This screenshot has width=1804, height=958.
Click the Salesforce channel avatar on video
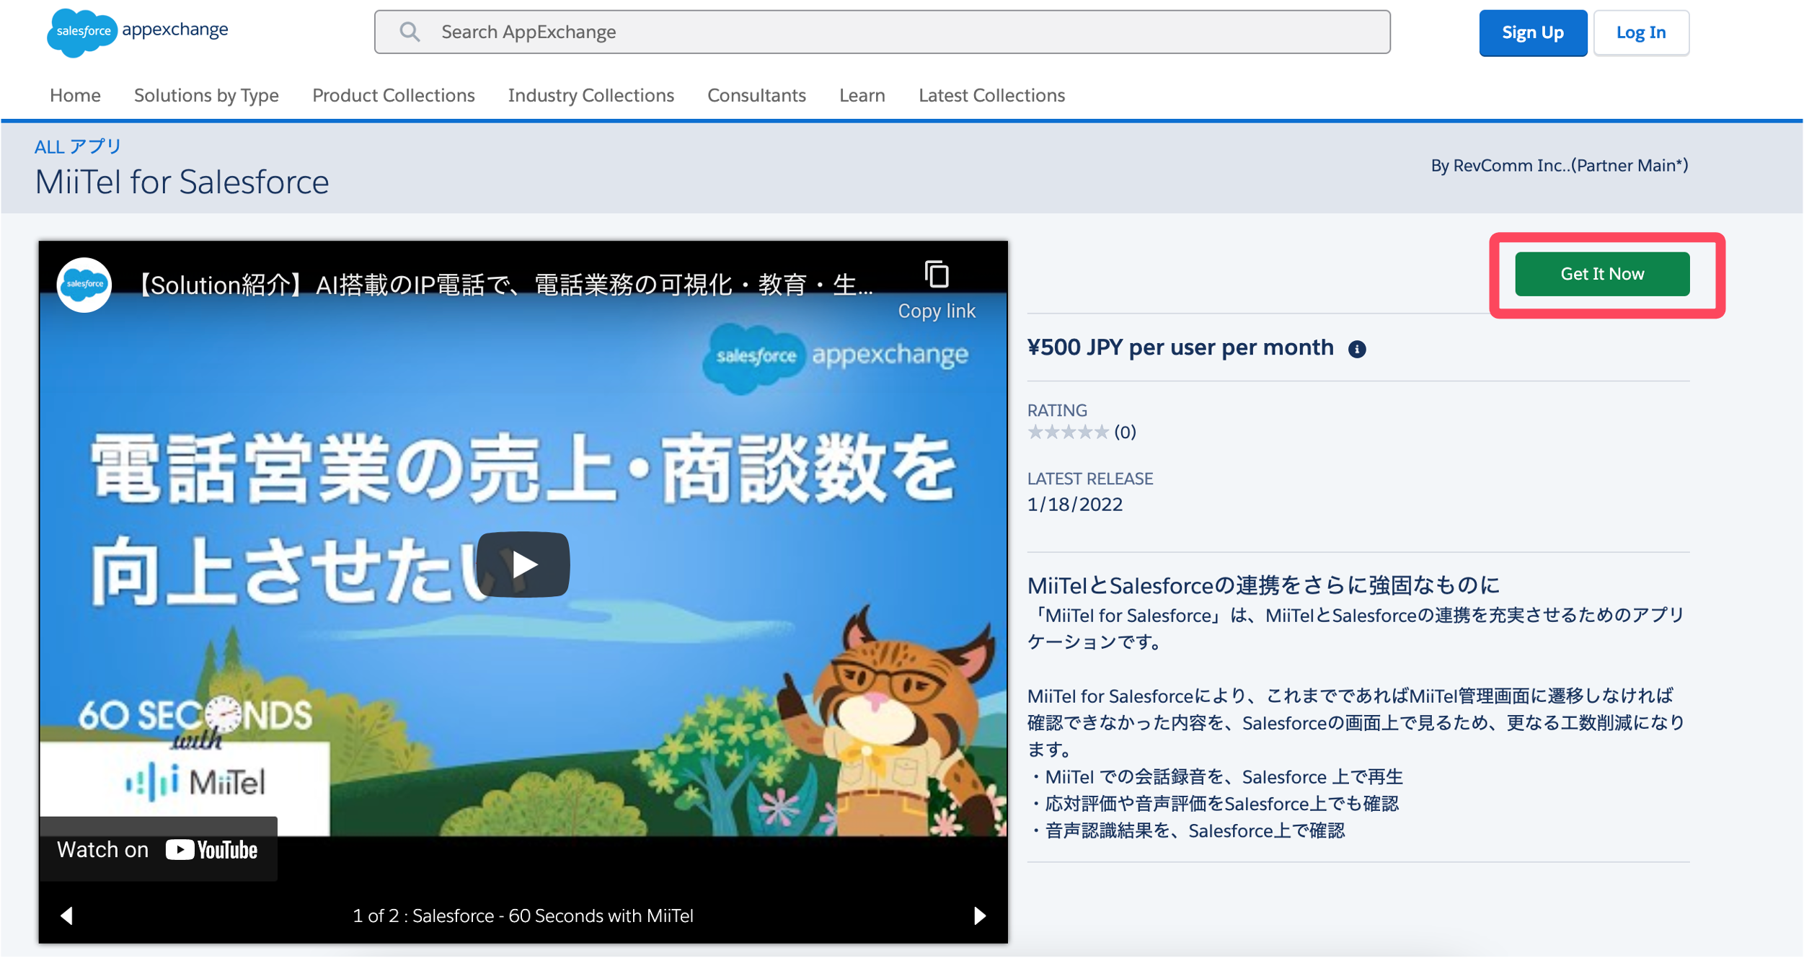pos(84,285)
